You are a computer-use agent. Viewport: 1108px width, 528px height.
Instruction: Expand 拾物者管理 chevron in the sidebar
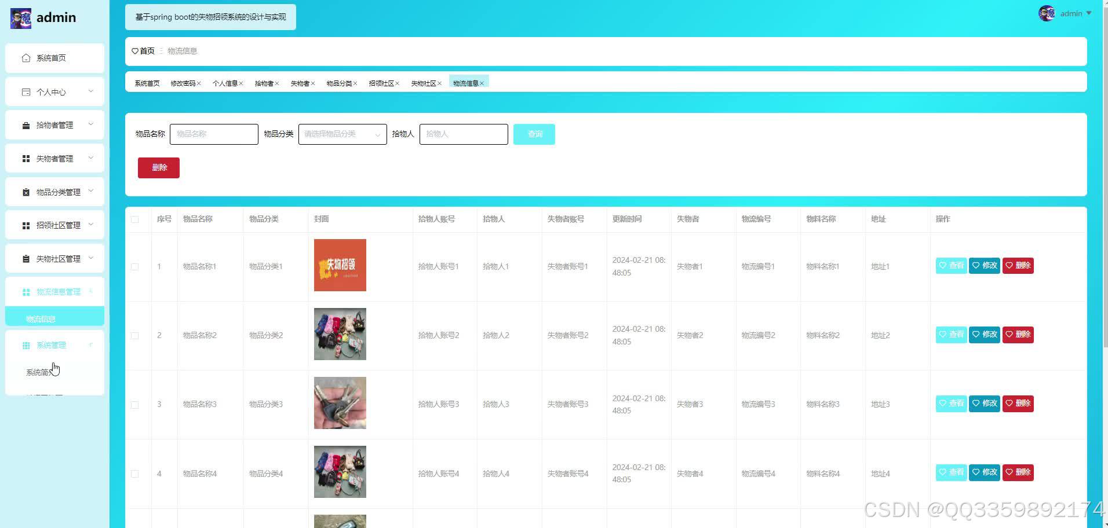91,124
